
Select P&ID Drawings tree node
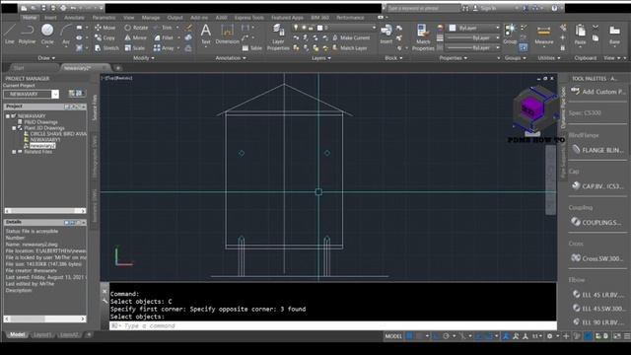pyautogui.click(x=40, y=121)
